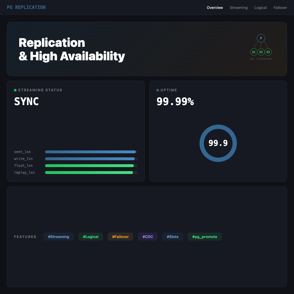Click the write_lsn progress bar

point(91,159)
